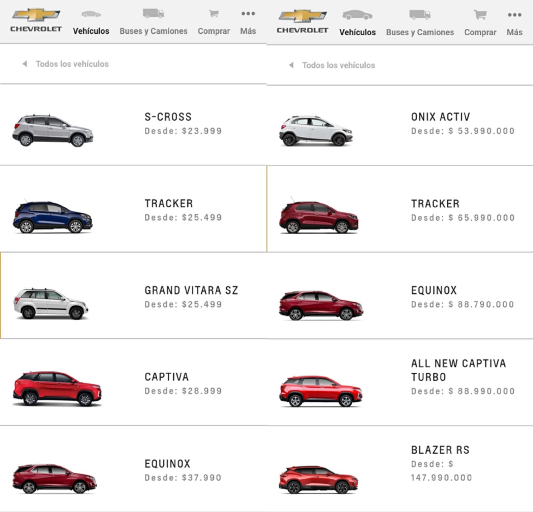Click the three-dots icon above Más, right page

[x=515, y=15]
